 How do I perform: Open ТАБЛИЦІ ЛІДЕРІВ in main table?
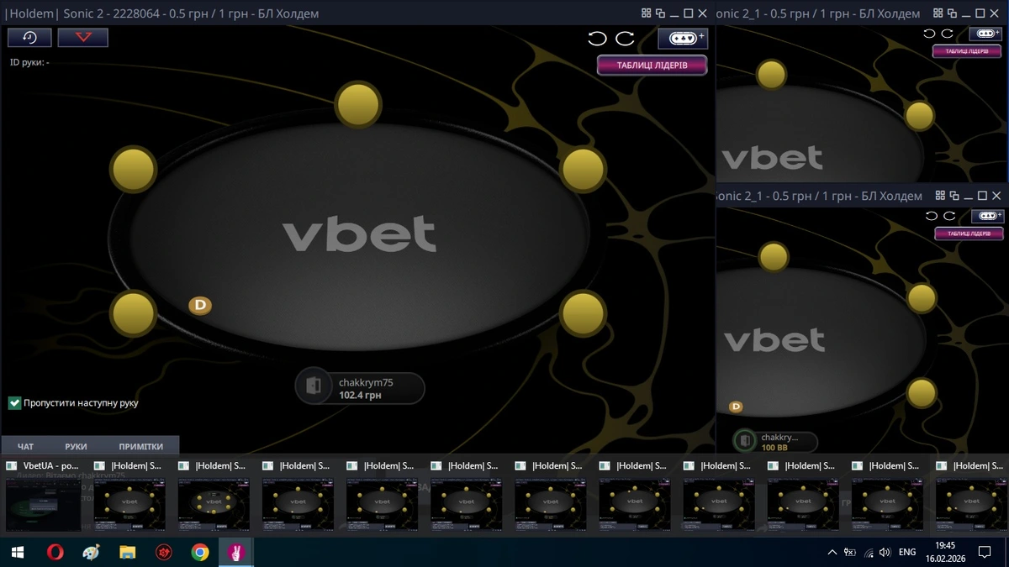pos(652,66)
